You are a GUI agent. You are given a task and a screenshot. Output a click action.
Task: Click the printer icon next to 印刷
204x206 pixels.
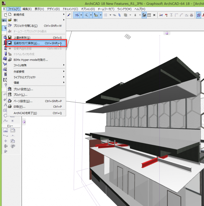click(x=10, y=107)
